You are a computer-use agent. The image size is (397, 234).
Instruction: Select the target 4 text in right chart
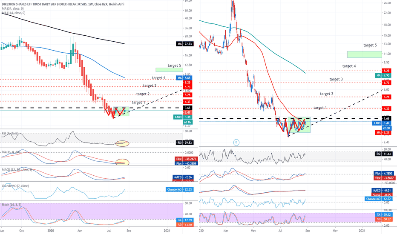tap(349, 66)
